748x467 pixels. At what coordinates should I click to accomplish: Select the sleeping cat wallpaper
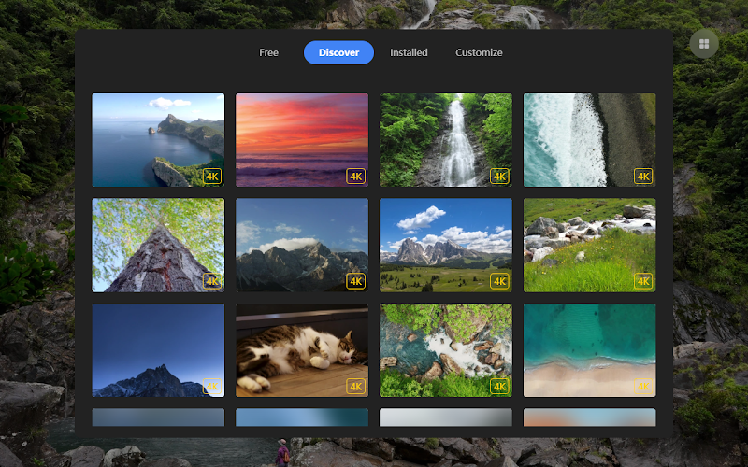point(302,350)
